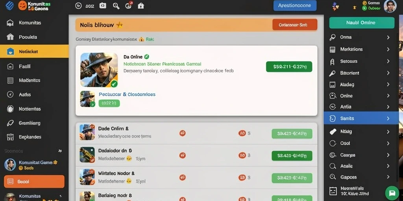
Task: Expand the Sanits highlighted row chevron
Action: [x=388, y=119]
